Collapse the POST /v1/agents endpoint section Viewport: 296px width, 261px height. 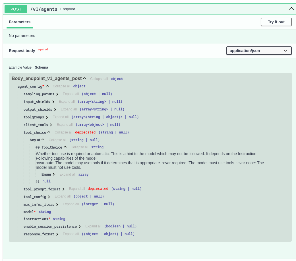point(291,9)
